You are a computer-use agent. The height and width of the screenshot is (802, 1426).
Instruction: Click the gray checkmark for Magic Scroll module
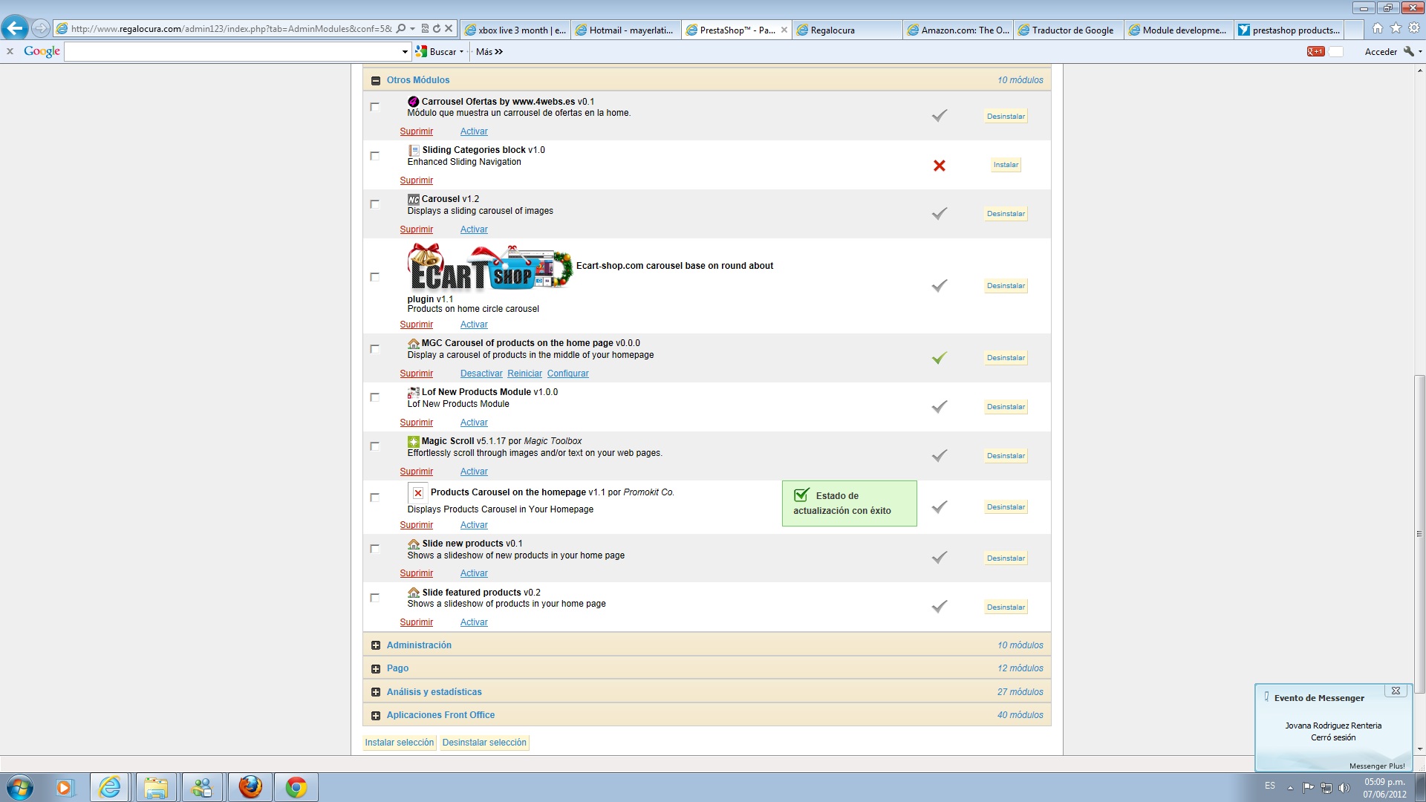940,456
